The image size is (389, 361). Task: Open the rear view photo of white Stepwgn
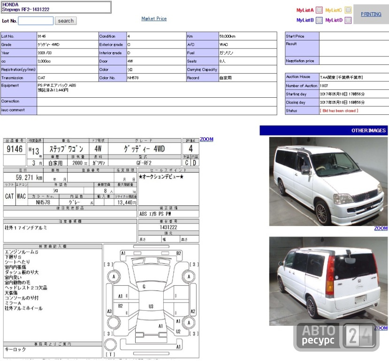tap(328, 281)
